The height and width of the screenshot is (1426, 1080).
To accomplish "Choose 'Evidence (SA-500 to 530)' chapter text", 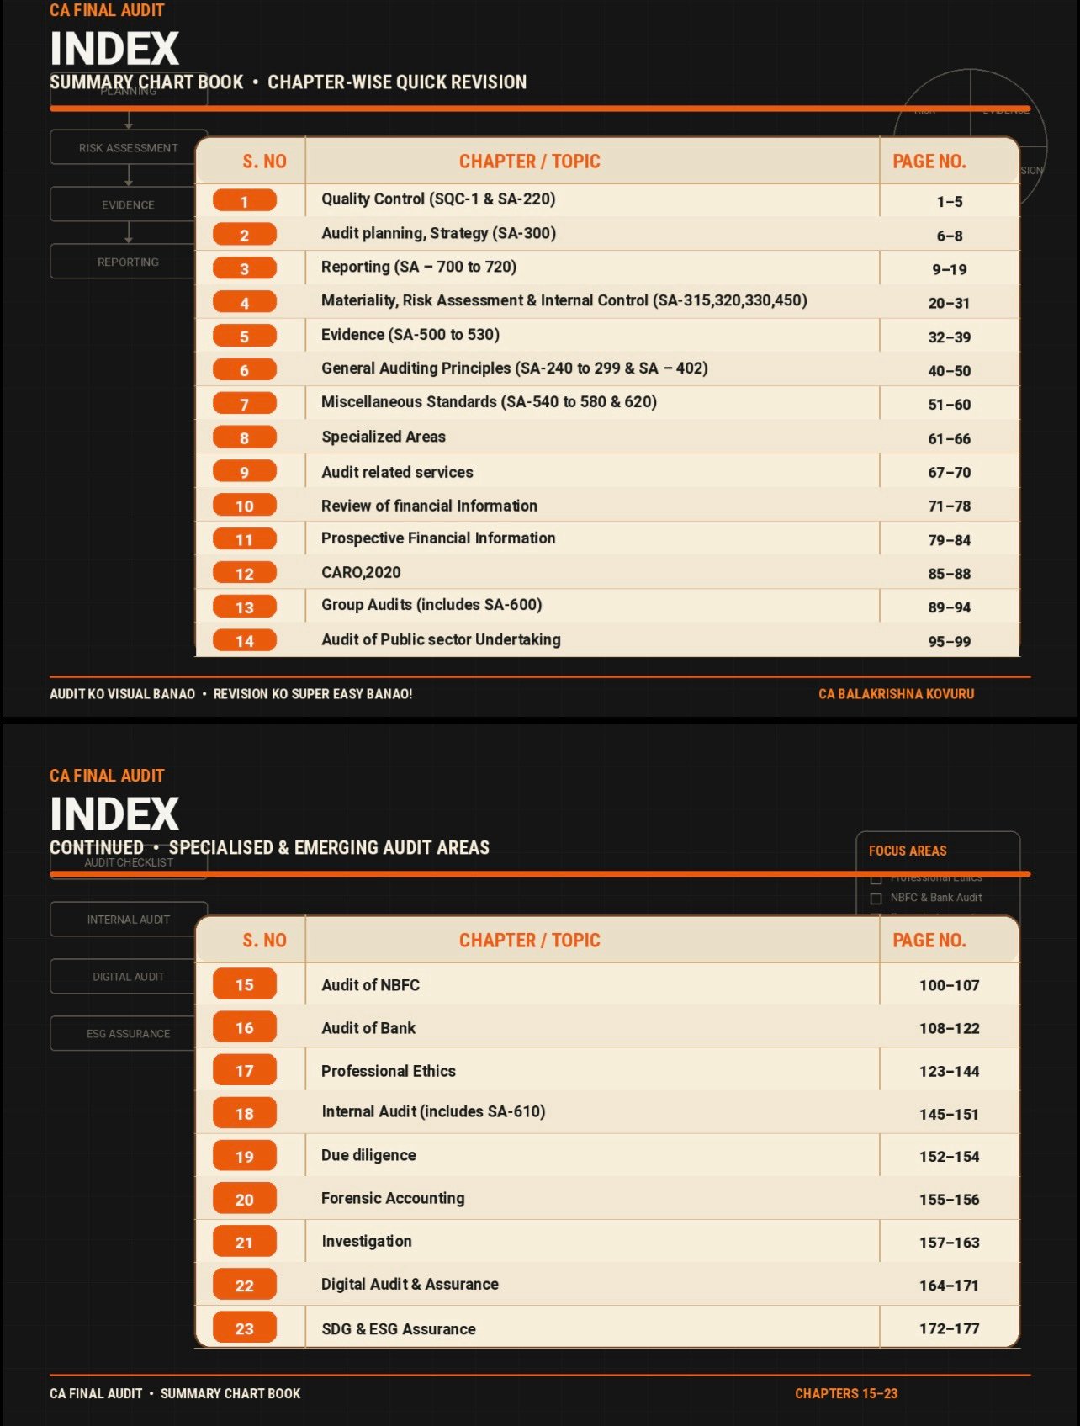I will 410,335.
